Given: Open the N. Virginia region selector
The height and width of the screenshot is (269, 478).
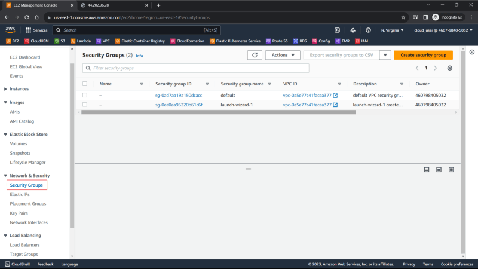Looking at the screenshot, I should point(393,30).
